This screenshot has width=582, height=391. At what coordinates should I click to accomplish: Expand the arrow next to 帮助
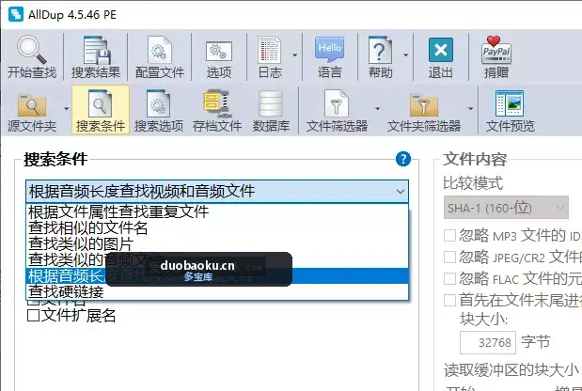[405, 55]
